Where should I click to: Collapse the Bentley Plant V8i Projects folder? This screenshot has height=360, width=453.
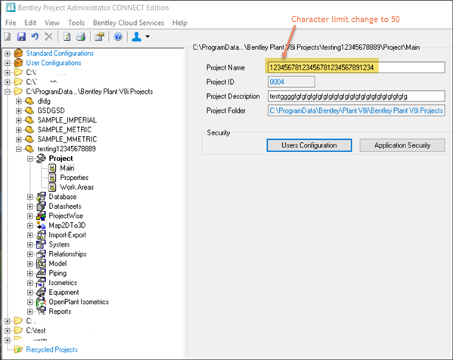click(8, 92)
